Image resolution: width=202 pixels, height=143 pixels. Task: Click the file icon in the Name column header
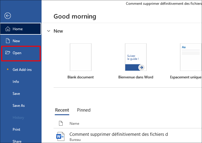click(61, 123)
